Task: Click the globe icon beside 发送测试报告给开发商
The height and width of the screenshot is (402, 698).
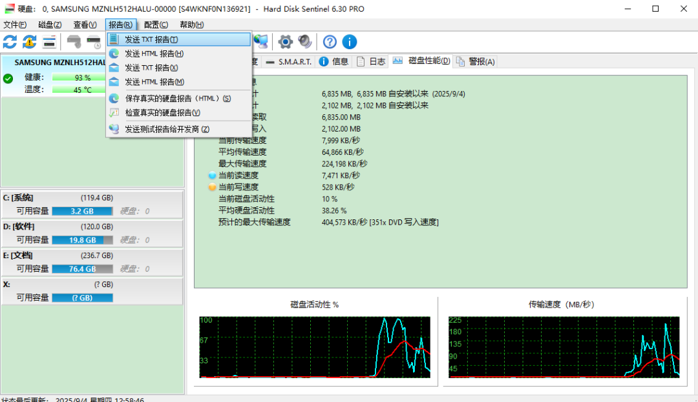Action: click(x=114, y=129)
